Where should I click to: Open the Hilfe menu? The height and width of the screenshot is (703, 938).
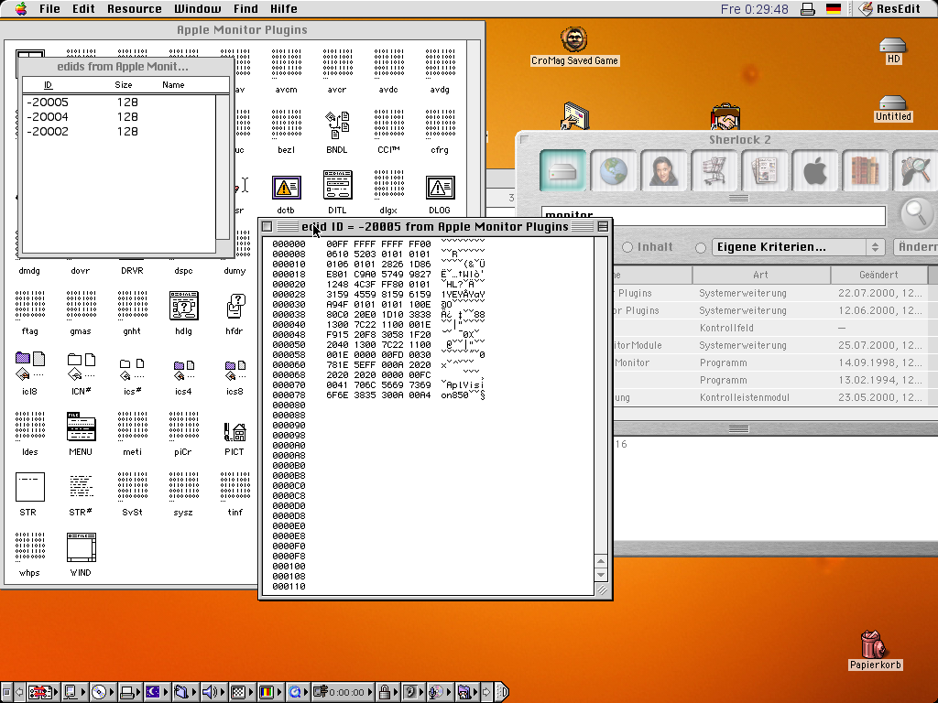[283, 8]
